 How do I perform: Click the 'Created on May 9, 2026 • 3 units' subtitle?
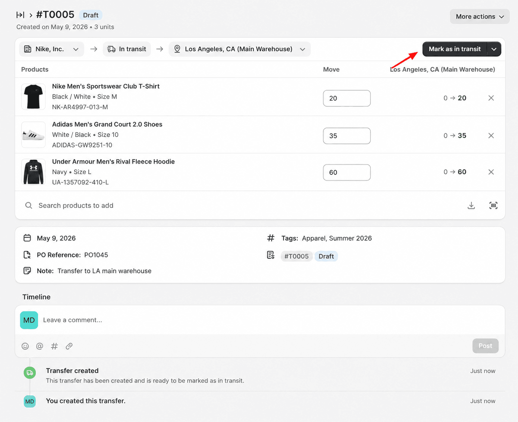pyautogui.click(x=65, y=27)
